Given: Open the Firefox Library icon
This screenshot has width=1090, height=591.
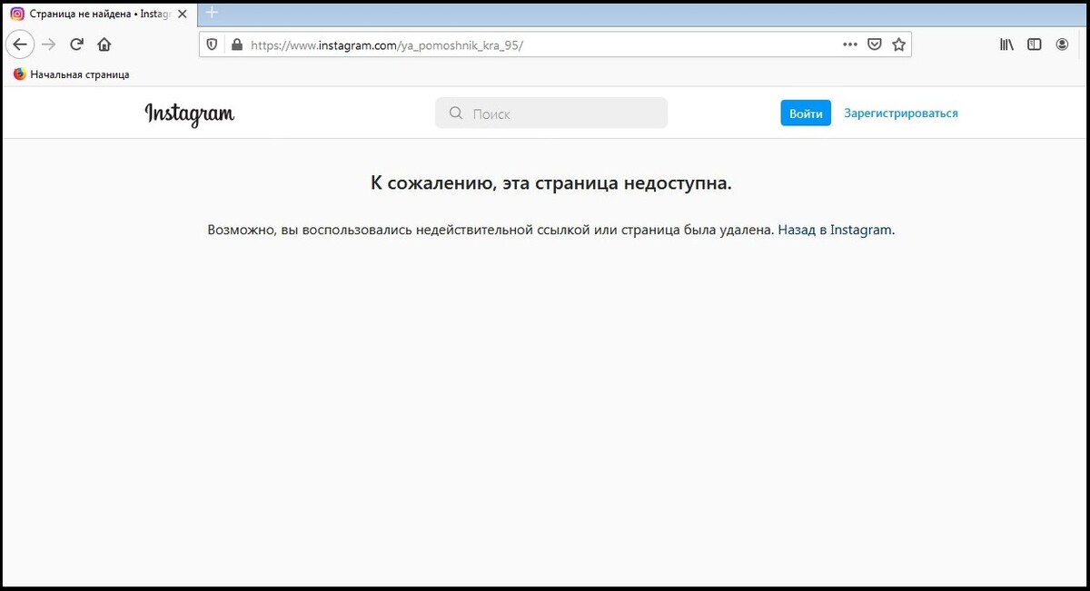Looking at the screenshot, I should point(1006,44).
